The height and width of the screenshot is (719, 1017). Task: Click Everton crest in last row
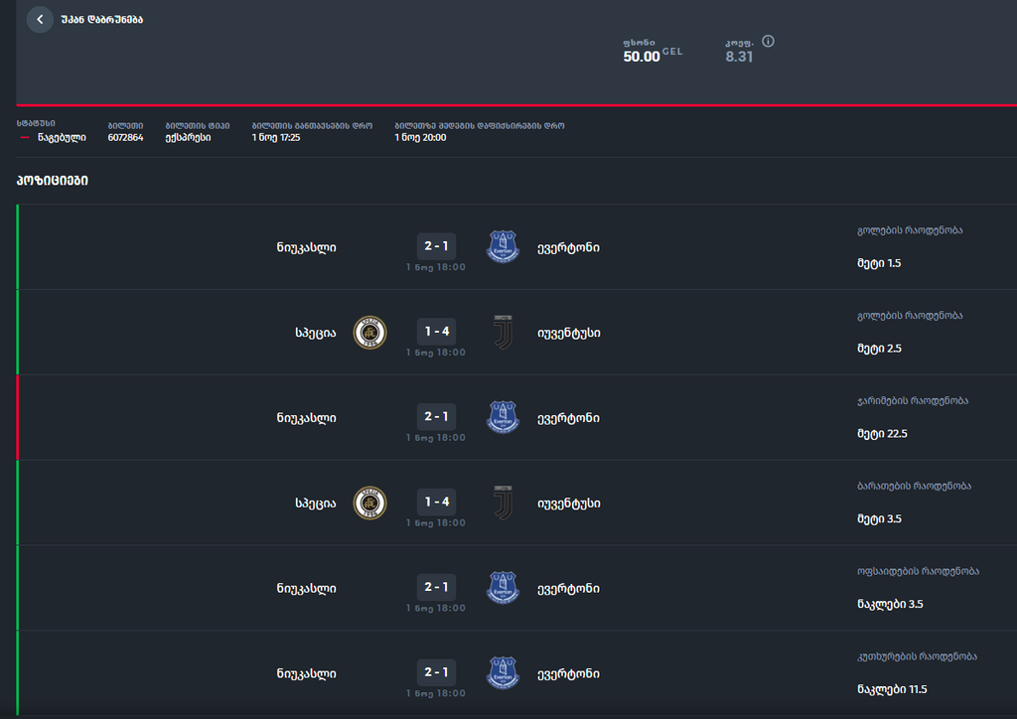pos(503,673)
